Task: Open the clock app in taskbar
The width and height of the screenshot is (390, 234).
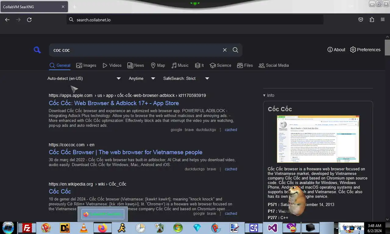Action: click(x=140, y=228)
